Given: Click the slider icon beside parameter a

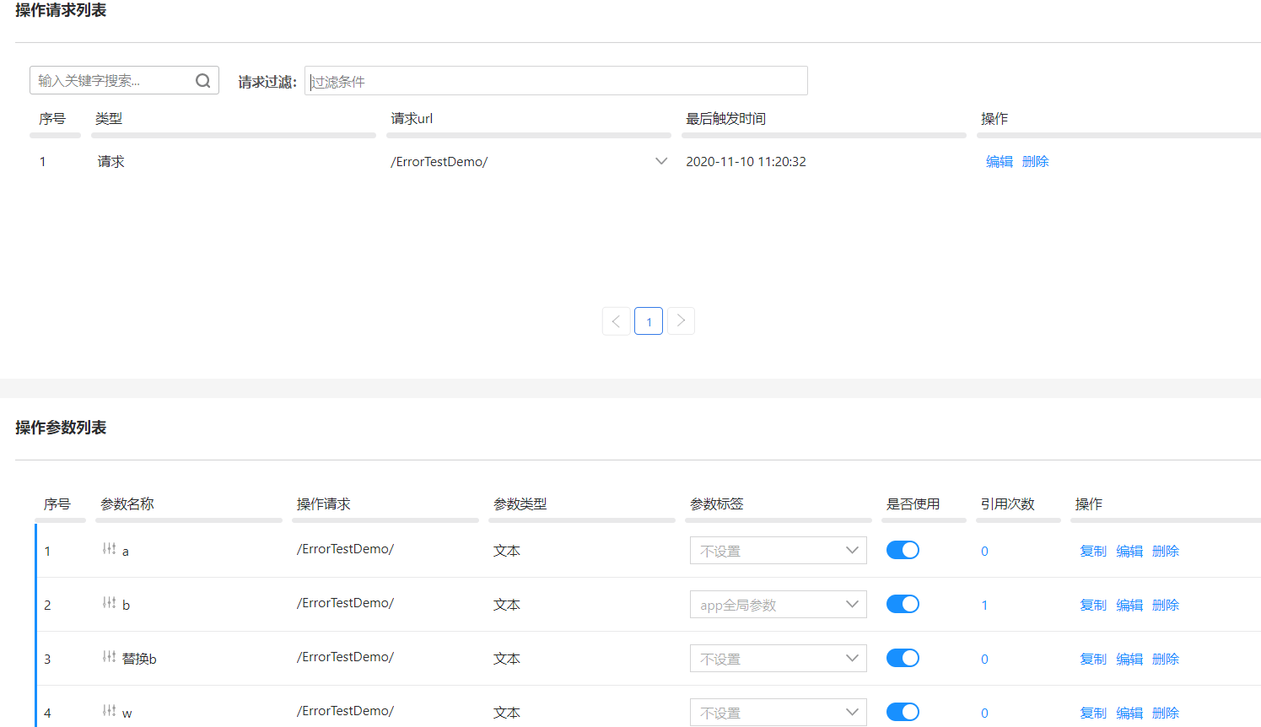Looking at the screenshot, I should tap(109, 549).
